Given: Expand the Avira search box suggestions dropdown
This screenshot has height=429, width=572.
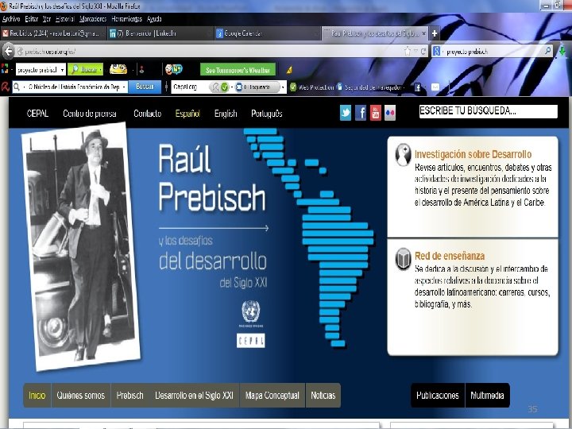Looking at the screenshot, I should pos(124,87).
